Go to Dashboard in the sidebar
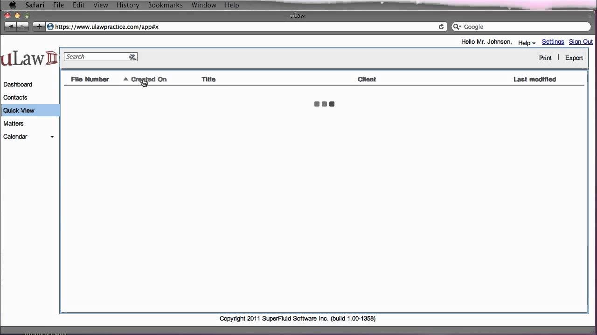Screen dimensions: 597x335 [x=18, y=84]
